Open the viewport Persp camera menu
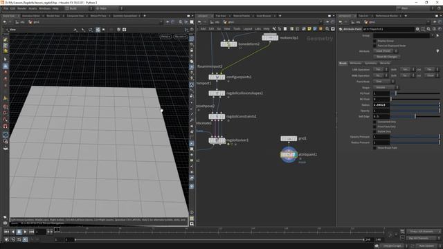Viewport: 443px width, 249px height. tap(165, 37)
